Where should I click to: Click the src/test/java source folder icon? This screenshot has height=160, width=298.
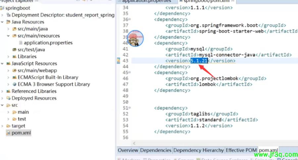point(14,50)
